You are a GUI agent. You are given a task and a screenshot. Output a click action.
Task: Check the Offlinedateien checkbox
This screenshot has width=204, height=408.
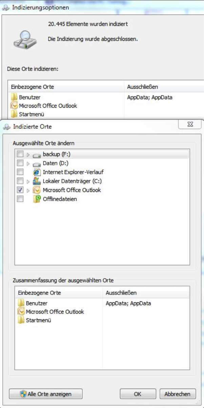20,199
